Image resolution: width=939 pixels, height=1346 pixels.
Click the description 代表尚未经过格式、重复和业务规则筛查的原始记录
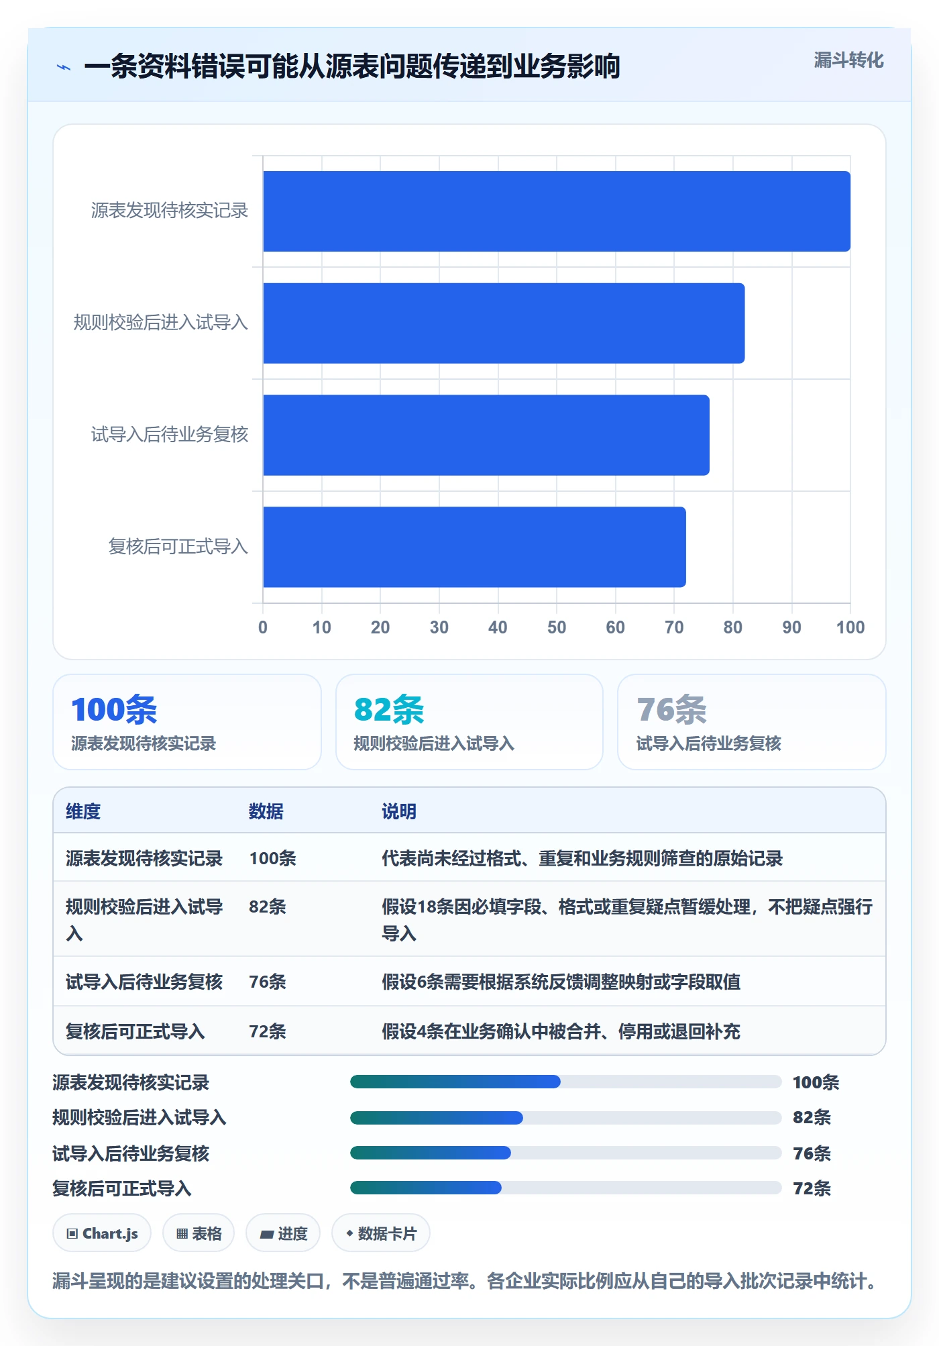click(582, 858)
